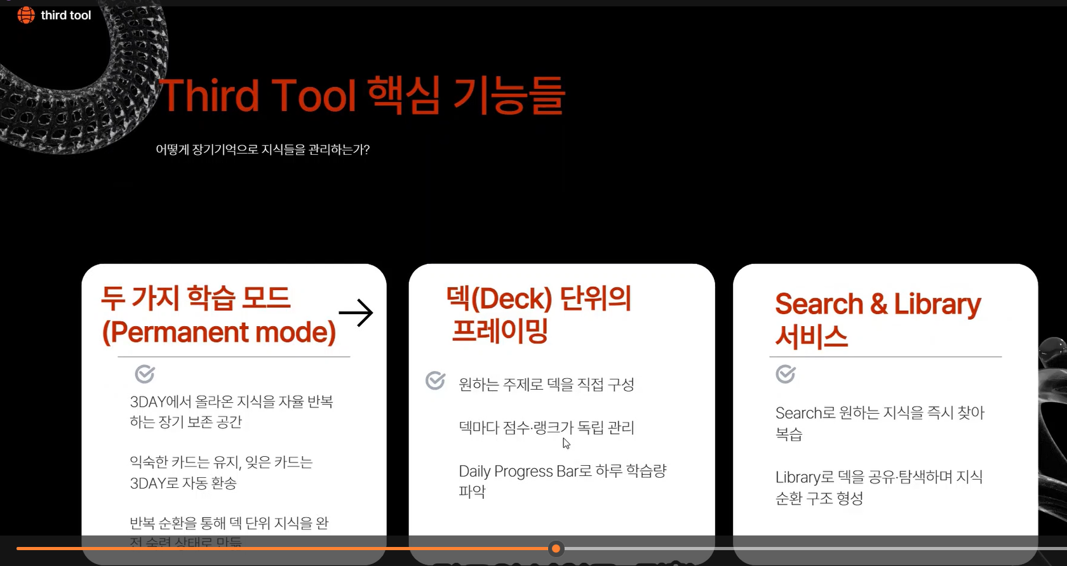The image size is (1067, 566).
Task: Click the subtitle '어떻게 장기기억으로 지식들을 관리하는가?'
Action: pyautogui.click(x=263, y=150)
